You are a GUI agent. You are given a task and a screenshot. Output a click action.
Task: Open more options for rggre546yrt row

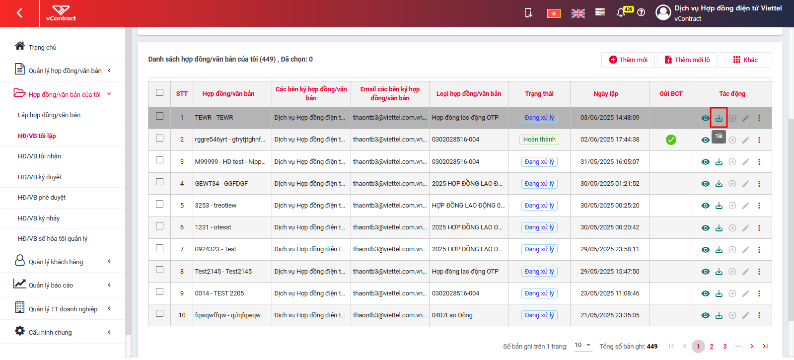pyautogui.click(x=759, y=140)
